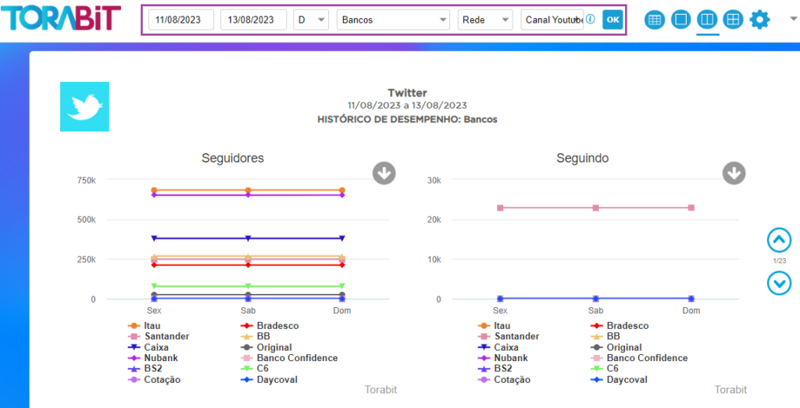Click Santander Sab data point in Seguindo
This screenshot has height=408, width=800.
coord(595,208)
